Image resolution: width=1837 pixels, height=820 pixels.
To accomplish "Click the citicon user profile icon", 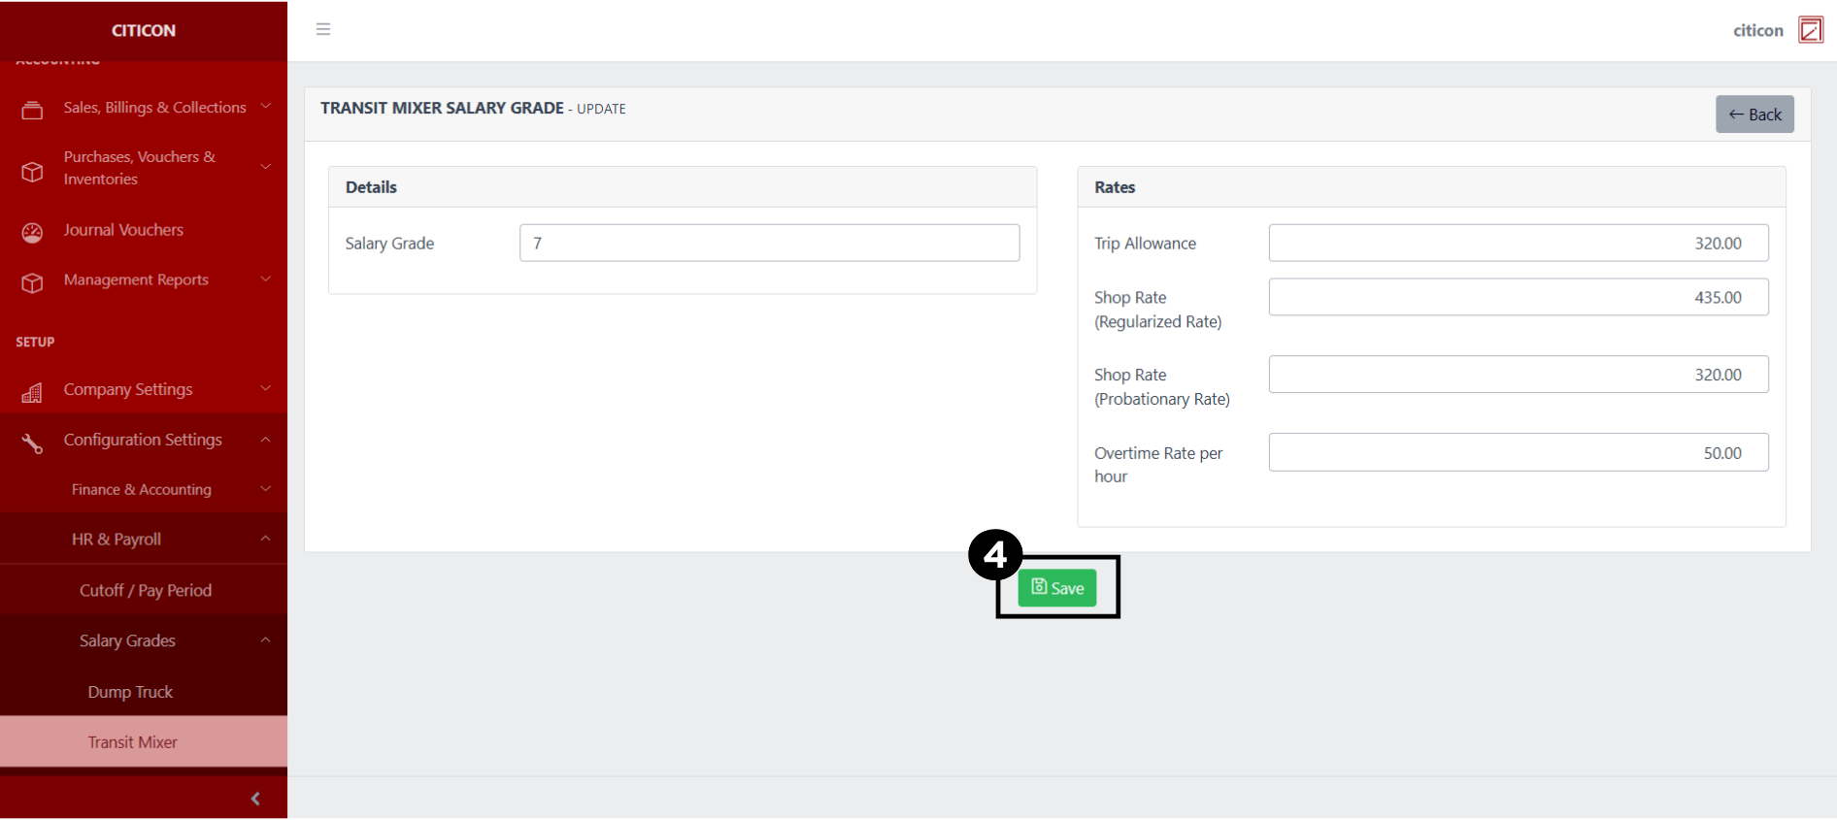I will coord(1810,30).
